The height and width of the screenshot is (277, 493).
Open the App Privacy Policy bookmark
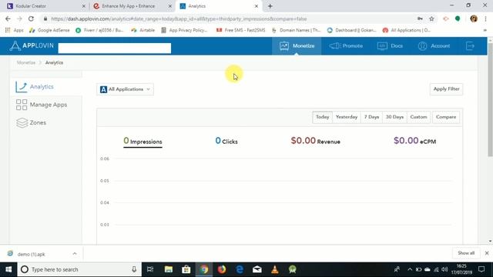point(184,30)
